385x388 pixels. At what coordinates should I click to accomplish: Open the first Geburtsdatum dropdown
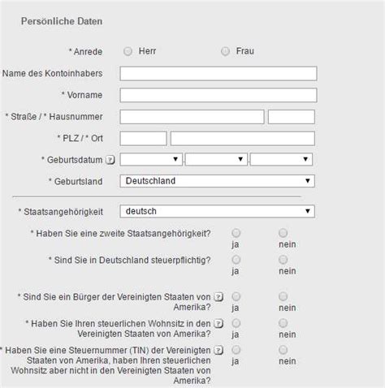tap(151, 159)
